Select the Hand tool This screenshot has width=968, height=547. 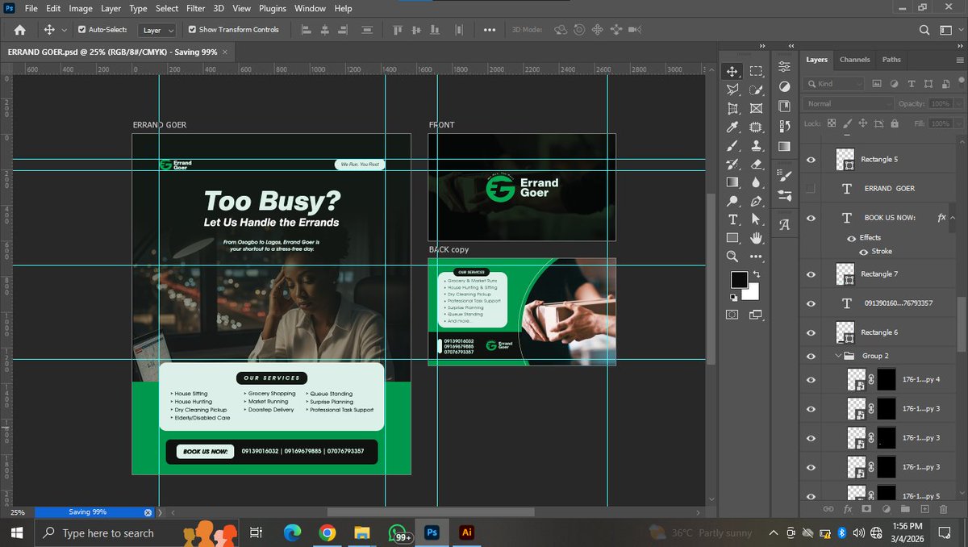756,238
